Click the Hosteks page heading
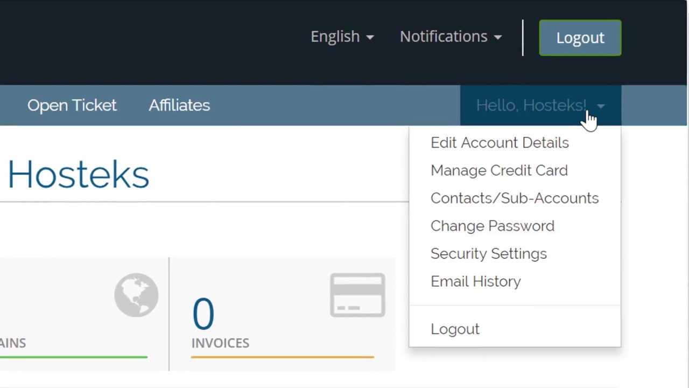Screen dimensions: 689x388 tap(78, 175)
